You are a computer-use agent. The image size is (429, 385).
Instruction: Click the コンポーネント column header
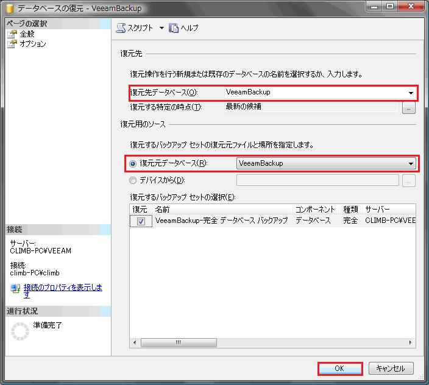point(316,210)
